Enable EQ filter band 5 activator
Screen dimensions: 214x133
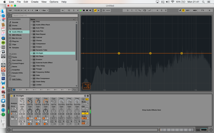coord(52,124)
